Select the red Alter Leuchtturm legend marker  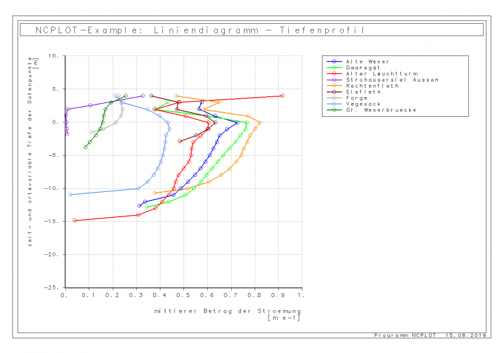(x=334, y=74)
